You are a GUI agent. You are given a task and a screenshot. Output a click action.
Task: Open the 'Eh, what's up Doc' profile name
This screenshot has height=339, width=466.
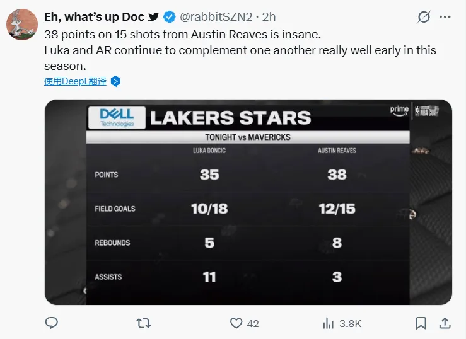coord(95,17)
